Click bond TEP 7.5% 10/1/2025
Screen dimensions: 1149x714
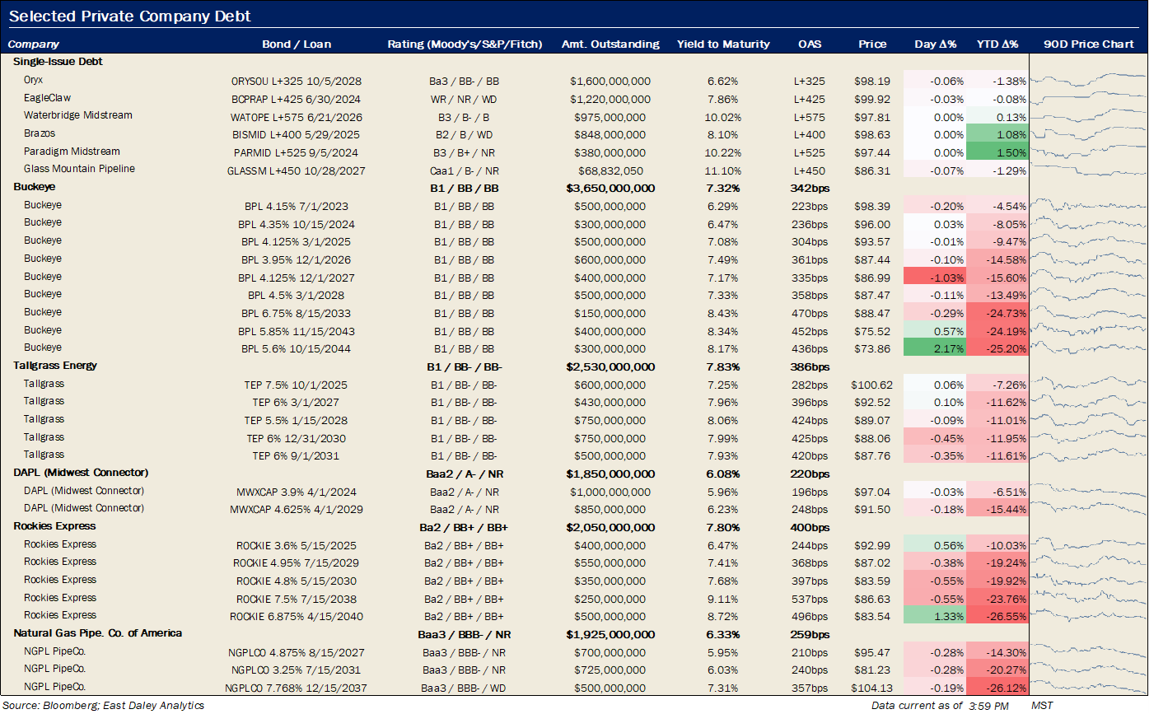pos(297,385)
